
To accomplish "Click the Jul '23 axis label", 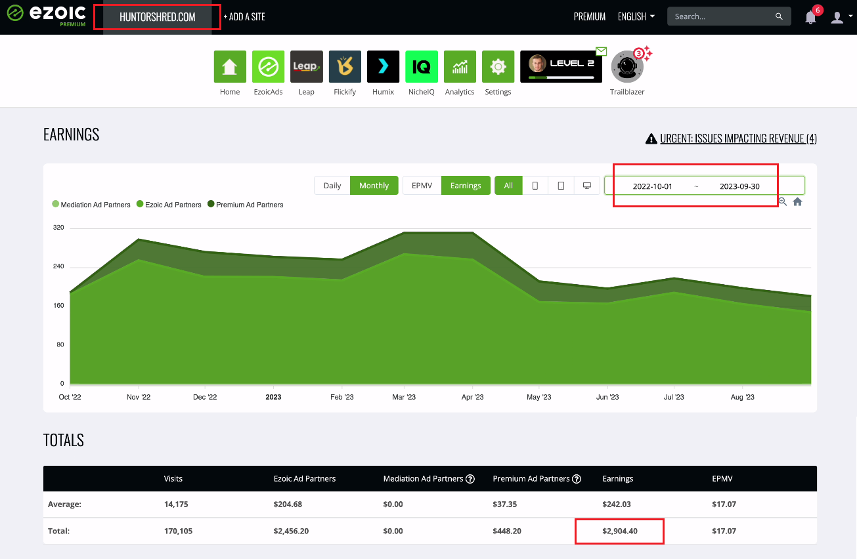I will 674,397.
